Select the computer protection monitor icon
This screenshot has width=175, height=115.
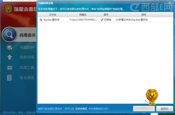(10, 47)
